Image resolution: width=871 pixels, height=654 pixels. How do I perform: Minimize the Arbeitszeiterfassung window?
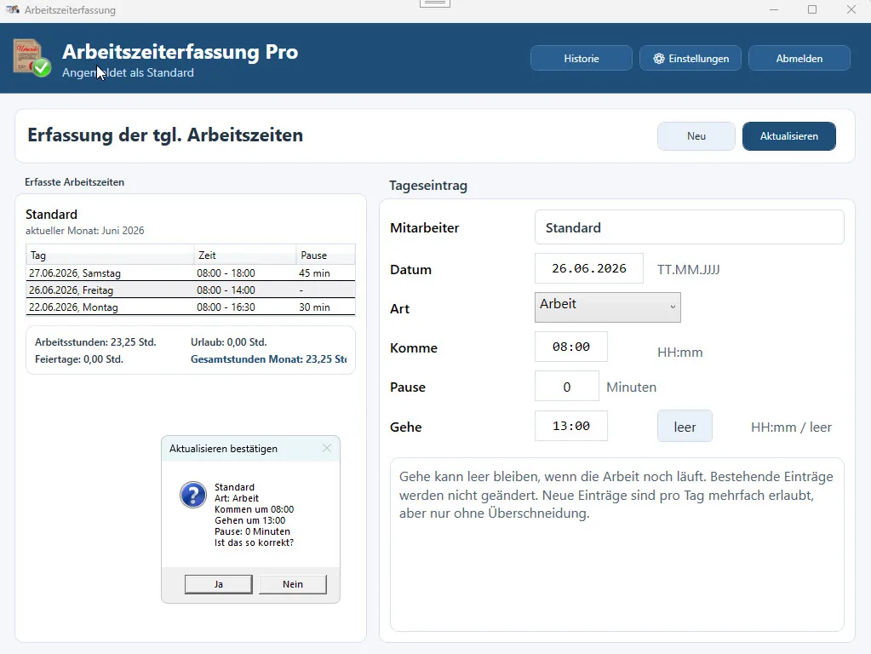[x=773, y=9]
